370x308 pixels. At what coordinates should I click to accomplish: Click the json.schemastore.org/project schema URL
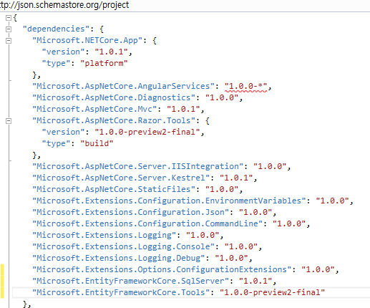[x=64, y=5]
